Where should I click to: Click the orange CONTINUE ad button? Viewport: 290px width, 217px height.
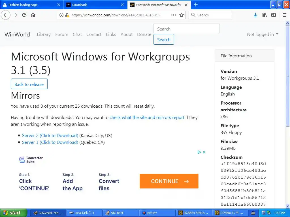(x=169, y=181)
